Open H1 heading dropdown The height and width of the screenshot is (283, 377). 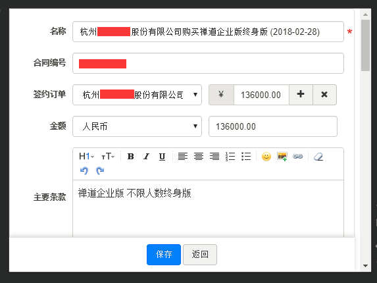pyautogui.click(x=86, y=157)
